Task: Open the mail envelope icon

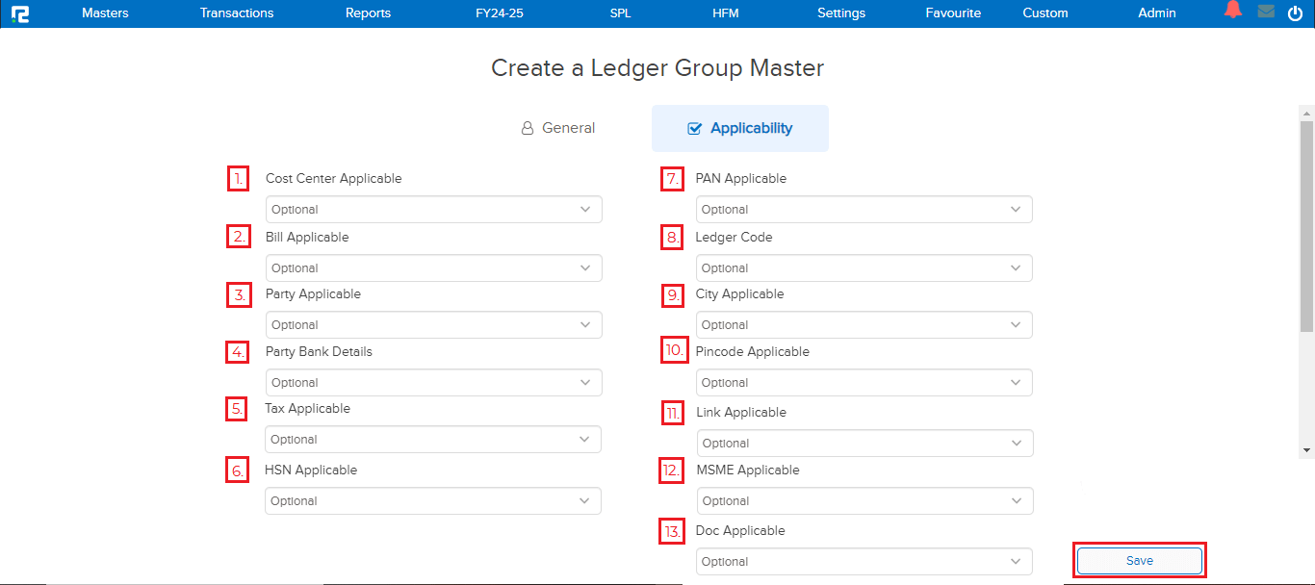Action: [1266, 13]
